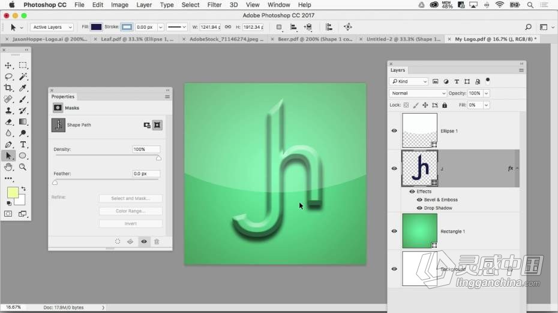558x313 pixels.
Task: Click the Fill color swatch
Action: click(96, 27)
